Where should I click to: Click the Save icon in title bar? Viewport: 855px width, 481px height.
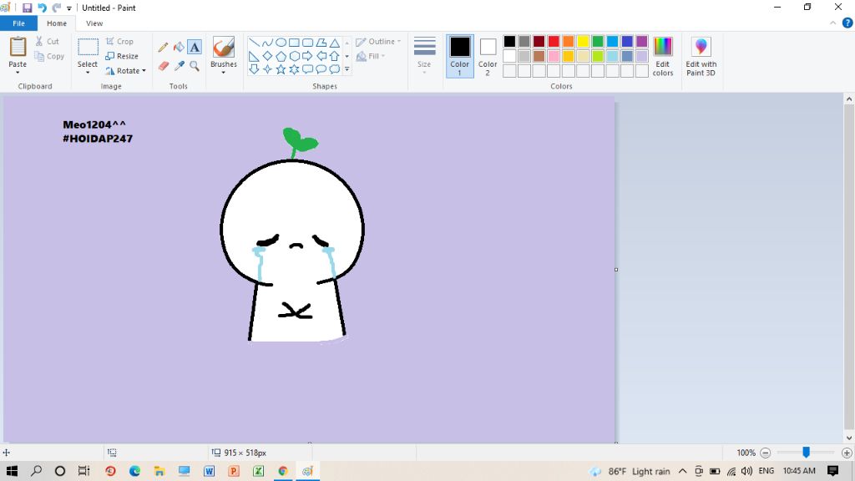tap(27, 8)
